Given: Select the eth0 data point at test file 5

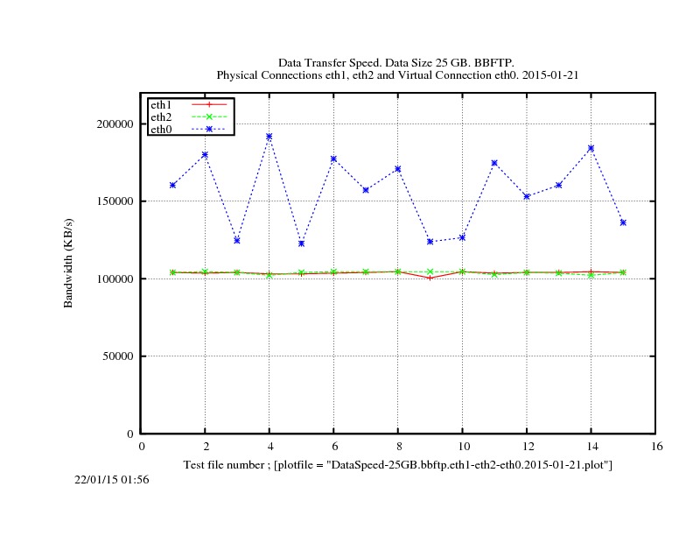Looking at the screenshot, I should pyautogui.click(x=302, y=243).
